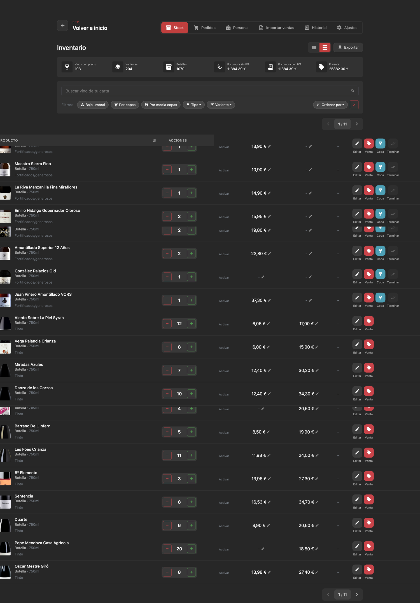This screenshot has height=603, width=420.
Task: Toggle the Por copas filter
Action: [x=125, y=105]
